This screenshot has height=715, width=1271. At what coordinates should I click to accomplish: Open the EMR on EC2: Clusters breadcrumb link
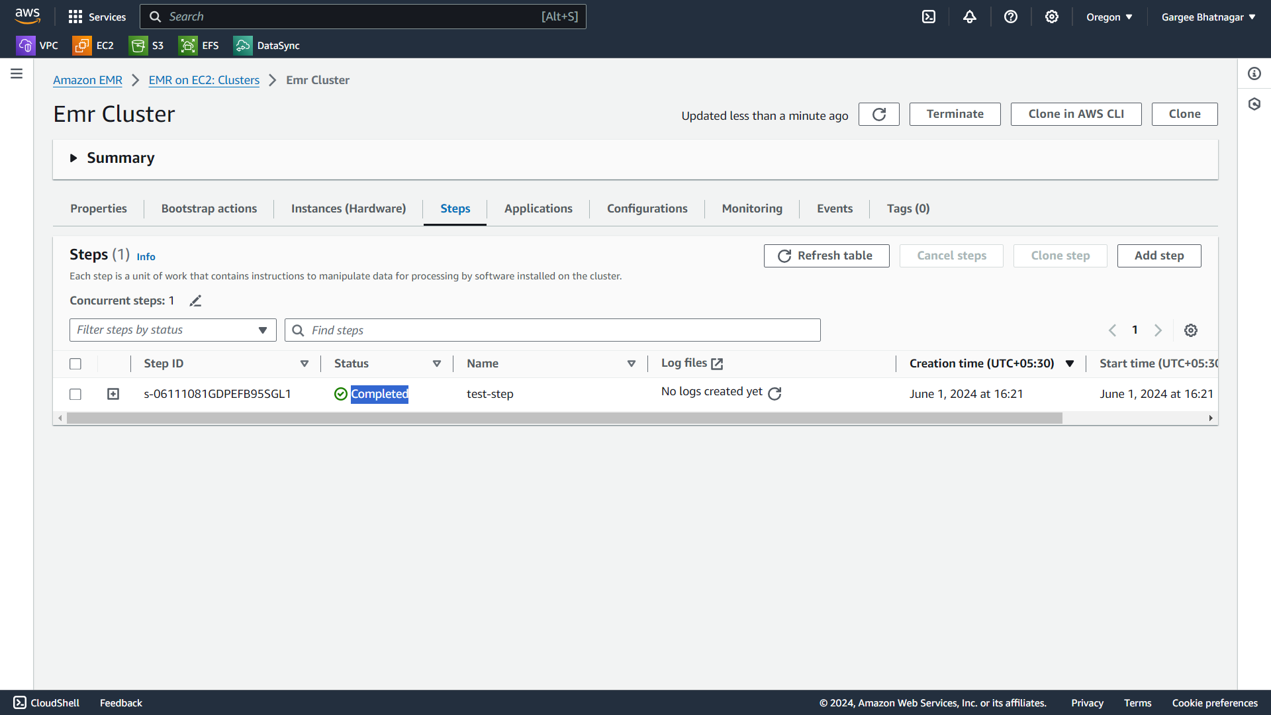pos(204,80)
